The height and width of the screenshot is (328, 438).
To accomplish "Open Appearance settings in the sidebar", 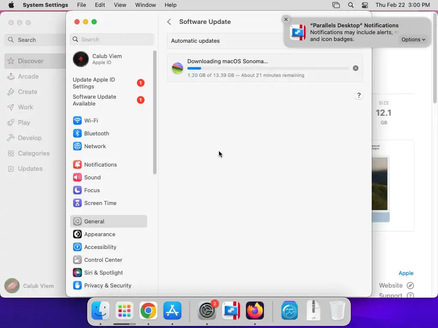I will 108,234.
